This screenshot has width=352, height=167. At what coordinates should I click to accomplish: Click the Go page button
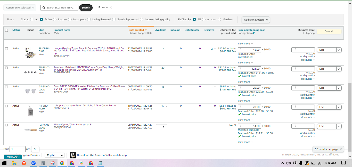click(x=35, y=149)
